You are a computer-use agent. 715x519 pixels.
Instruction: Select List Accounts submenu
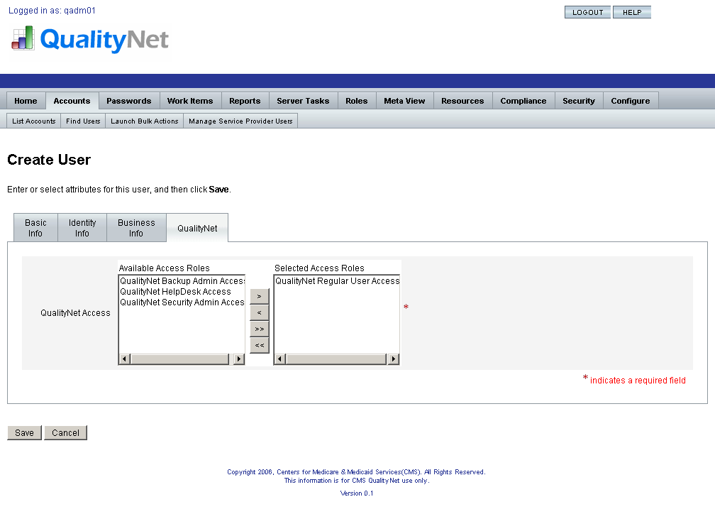34,121
